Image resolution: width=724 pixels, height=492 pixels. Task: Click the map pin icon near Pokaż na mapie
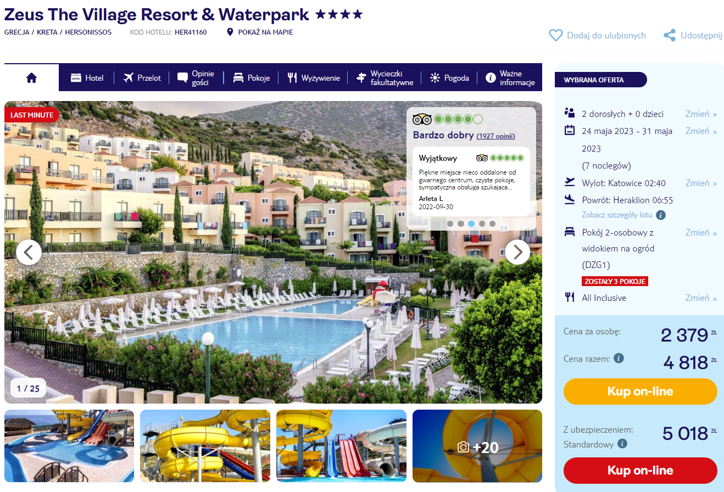click(x=231, y=32)
